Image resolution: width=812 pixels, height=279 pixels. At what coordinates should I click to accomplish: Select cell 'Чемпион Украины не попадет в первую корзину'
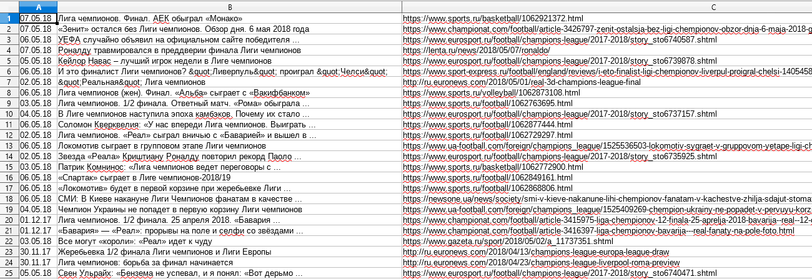pos(229,210)
